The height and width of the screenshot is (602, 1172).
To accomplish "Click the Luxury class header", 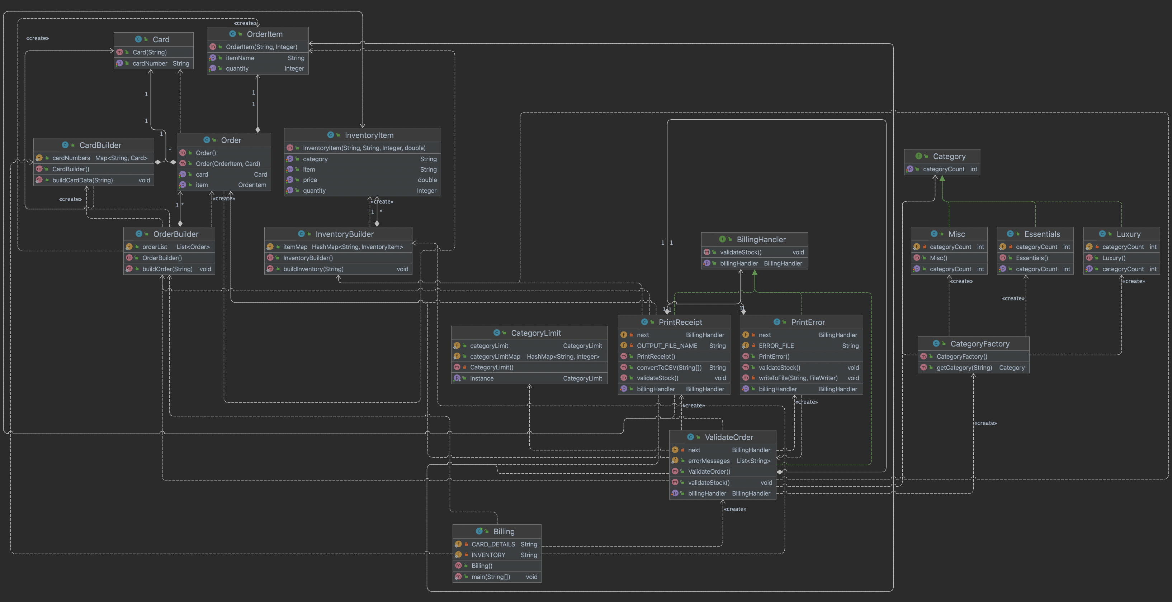I will [1128, 234].
